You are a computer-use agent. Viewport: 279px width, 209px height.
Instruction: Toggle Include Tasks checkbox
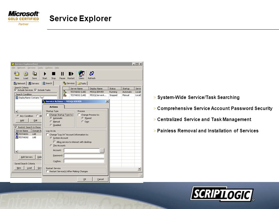pyautogui.click(x=35, y=90)
